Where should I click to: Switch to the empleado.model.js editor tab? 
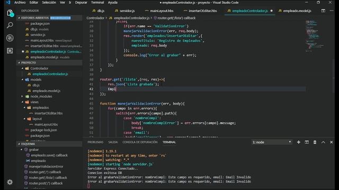(x=295, y=11)
